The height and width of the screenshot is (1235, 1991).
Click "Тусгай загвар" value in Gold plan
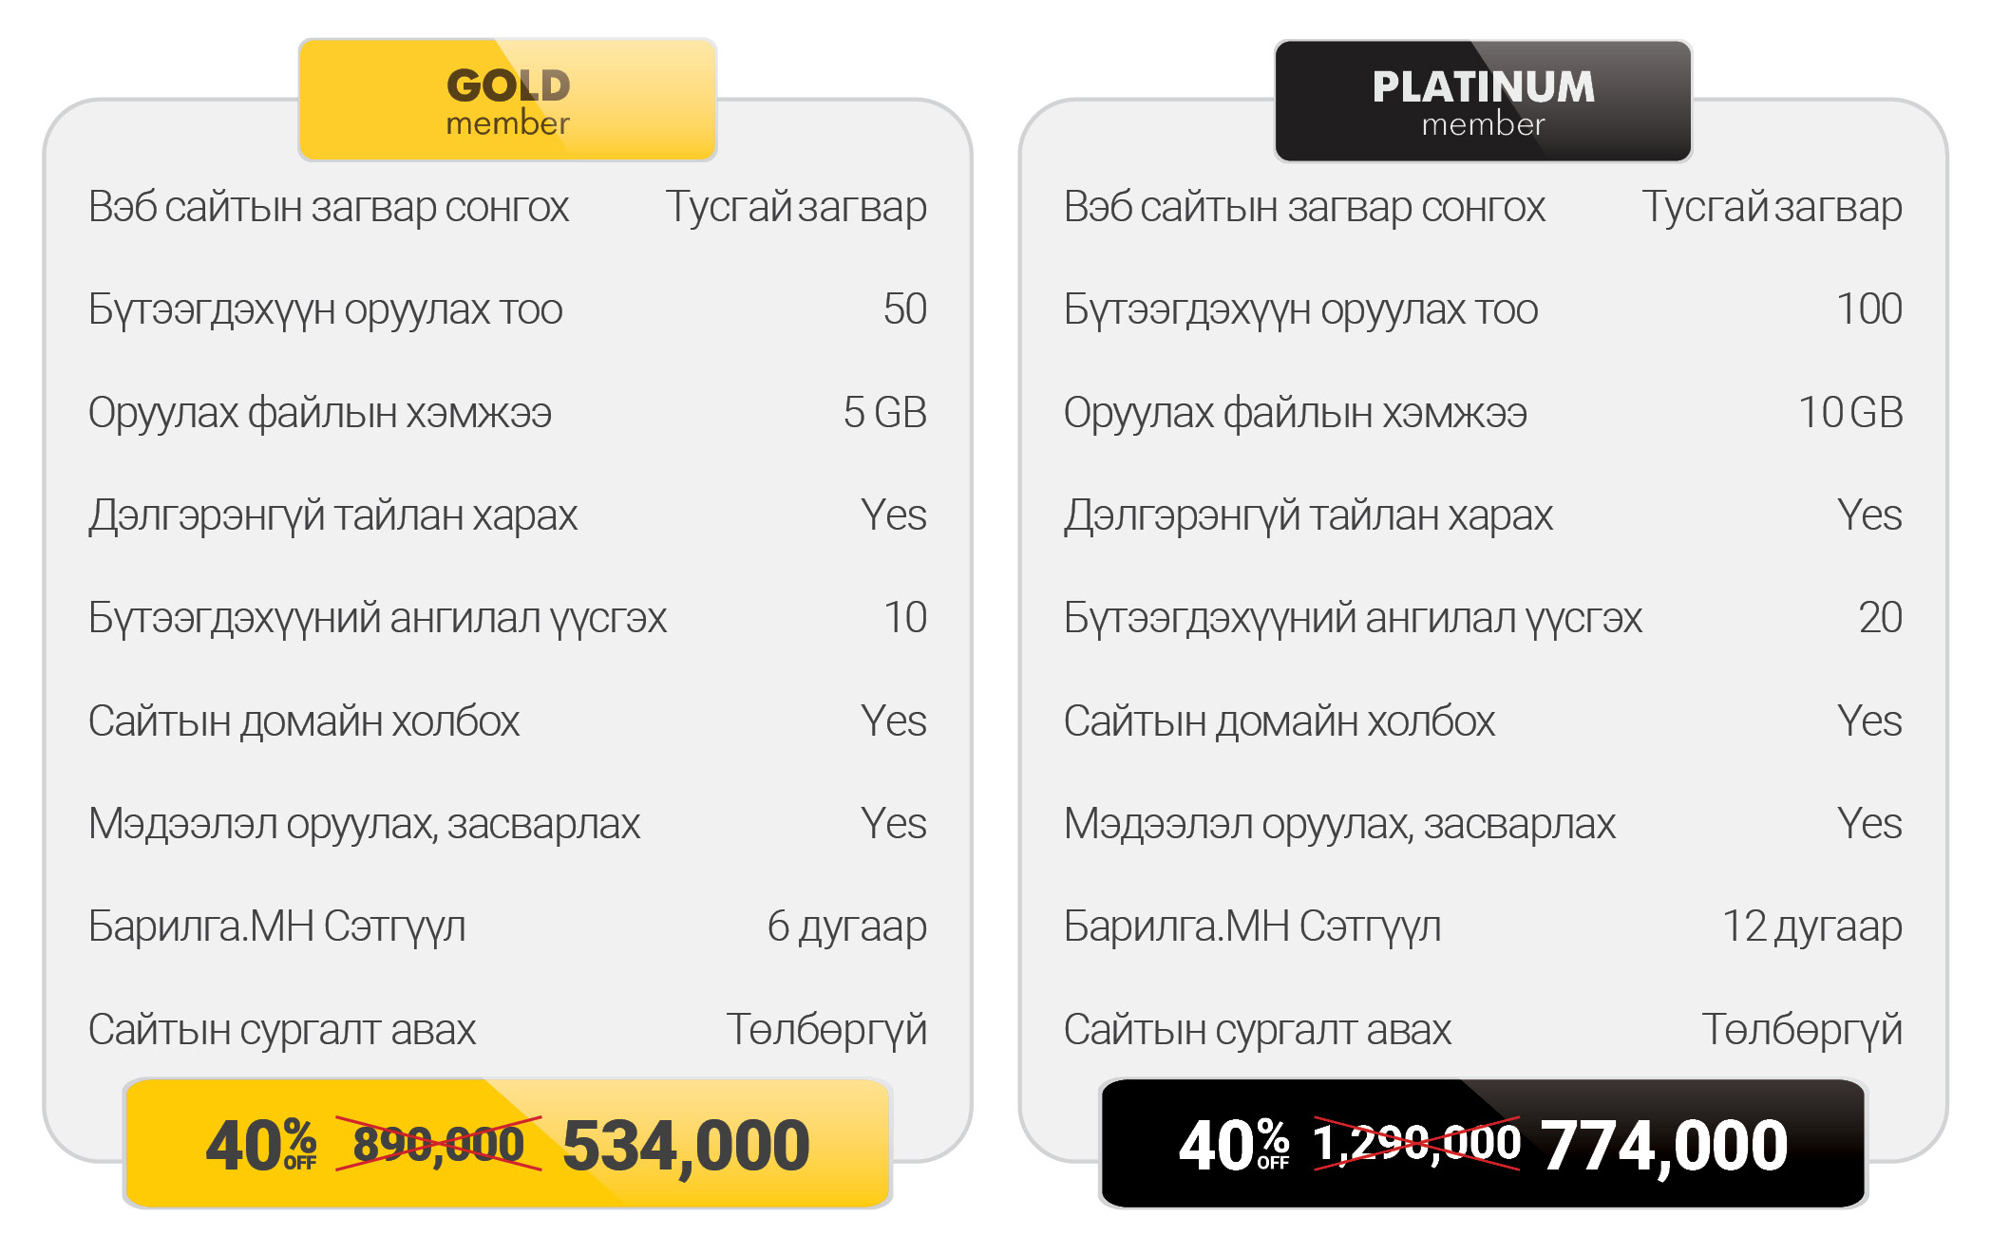pos(795,207)
